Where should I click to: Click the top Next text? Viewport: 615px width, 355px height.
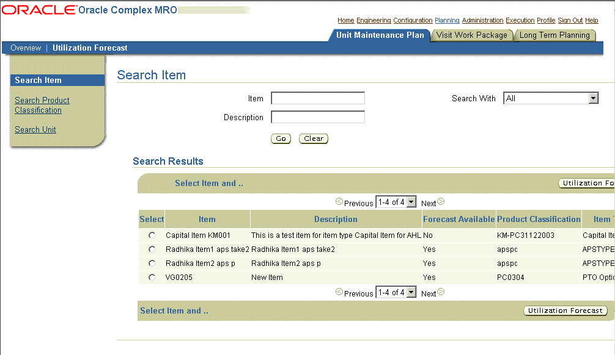[429, 204]
